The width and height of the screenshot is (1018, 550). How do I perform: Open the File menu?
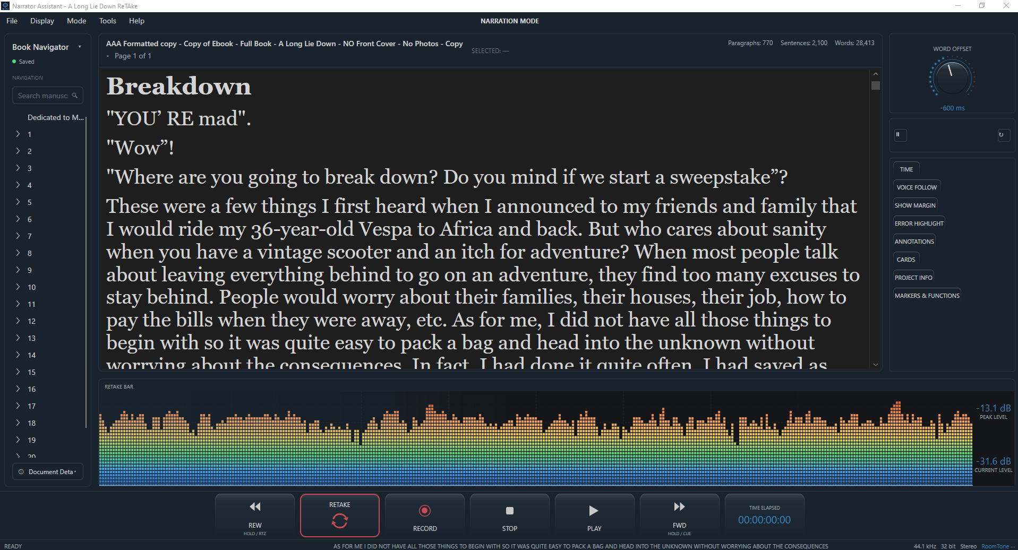pyautogui.click(x=12, y=21)
